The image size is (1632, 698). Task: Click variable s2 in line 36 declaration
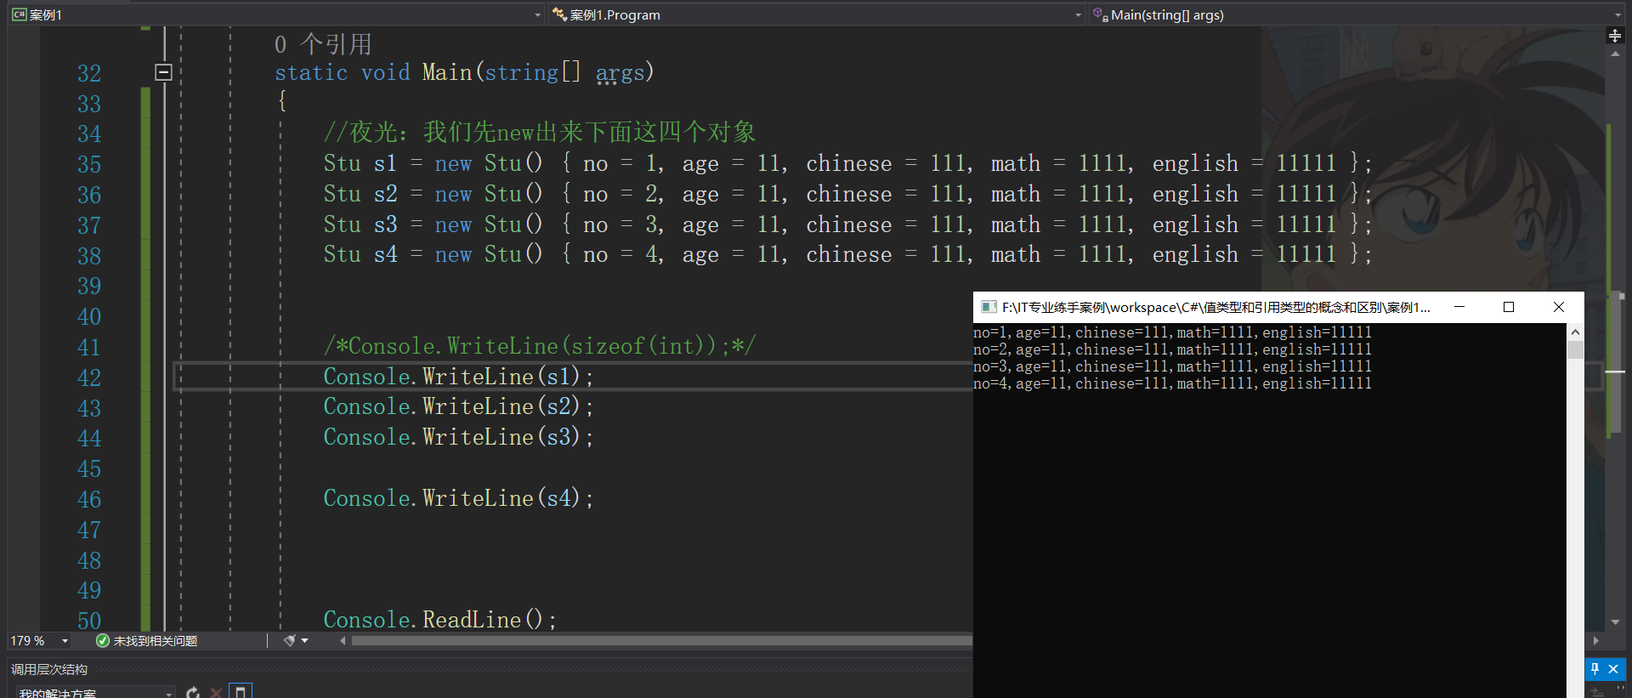(385, 194)
